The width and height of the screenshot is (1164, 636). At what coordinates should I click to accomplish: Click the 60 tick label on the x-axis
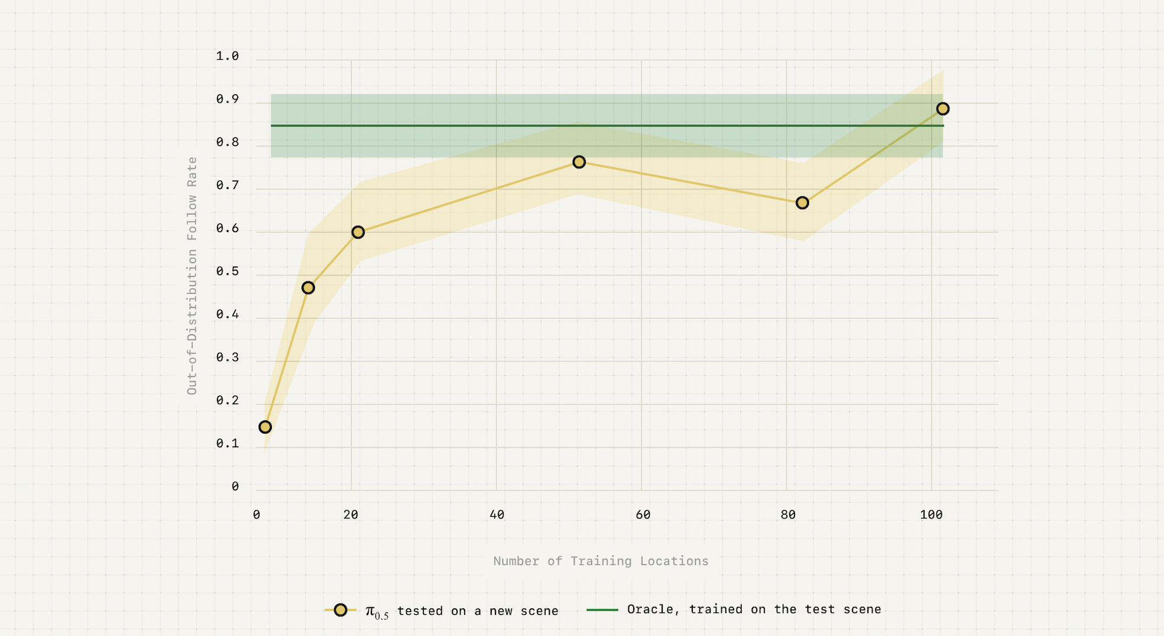[x=643, y=515]
